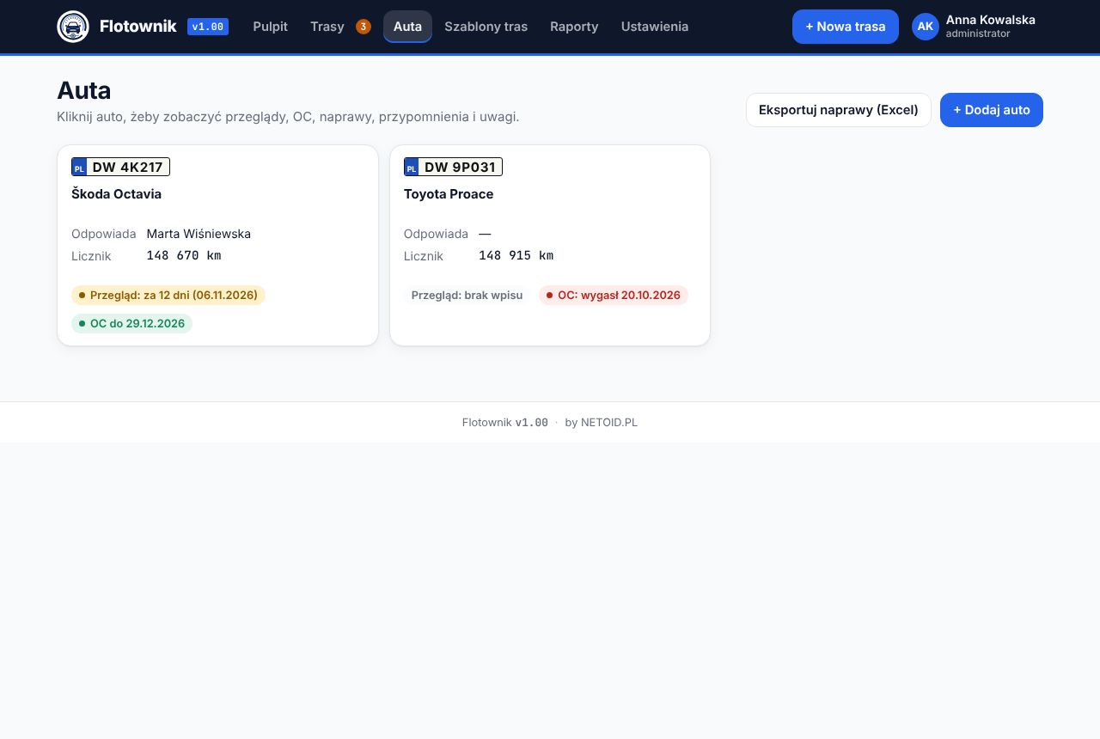Open the Pulpit navigation tab
The width and height of the screenshot is (1100, 739).
(x=271, y=27)
